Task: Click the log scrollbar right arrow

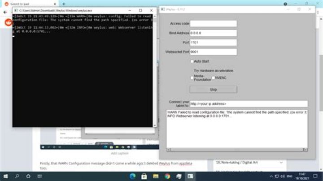Action: 306,150
